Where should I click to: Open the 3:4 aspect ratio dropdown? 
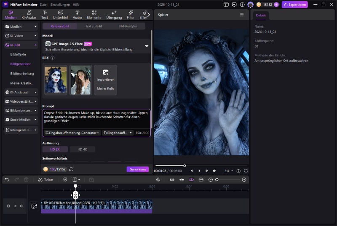(x=229, y=171)
